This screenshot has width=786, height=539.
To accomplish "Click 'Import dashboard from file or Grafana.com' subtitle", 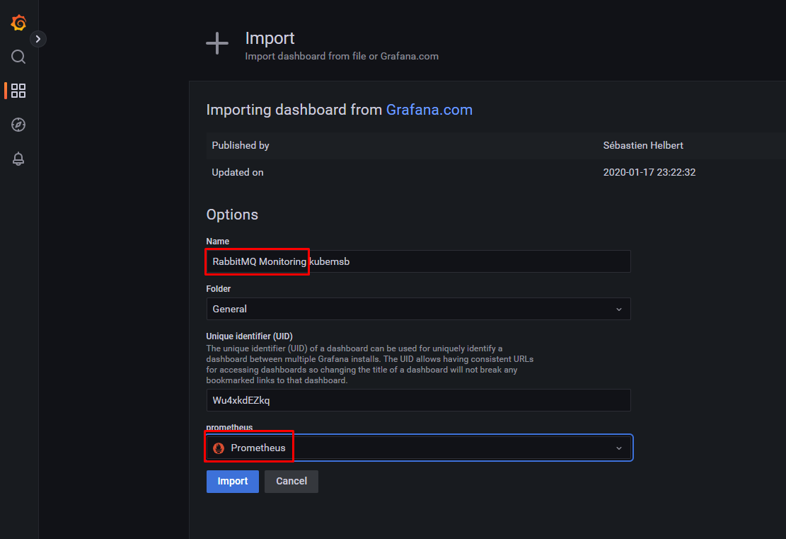I will [342, 56].
